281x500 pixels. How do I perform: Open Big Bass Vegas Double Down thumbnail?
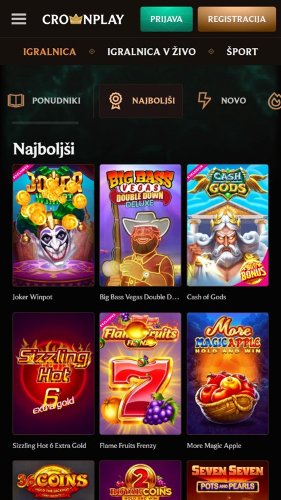[140, 225]
